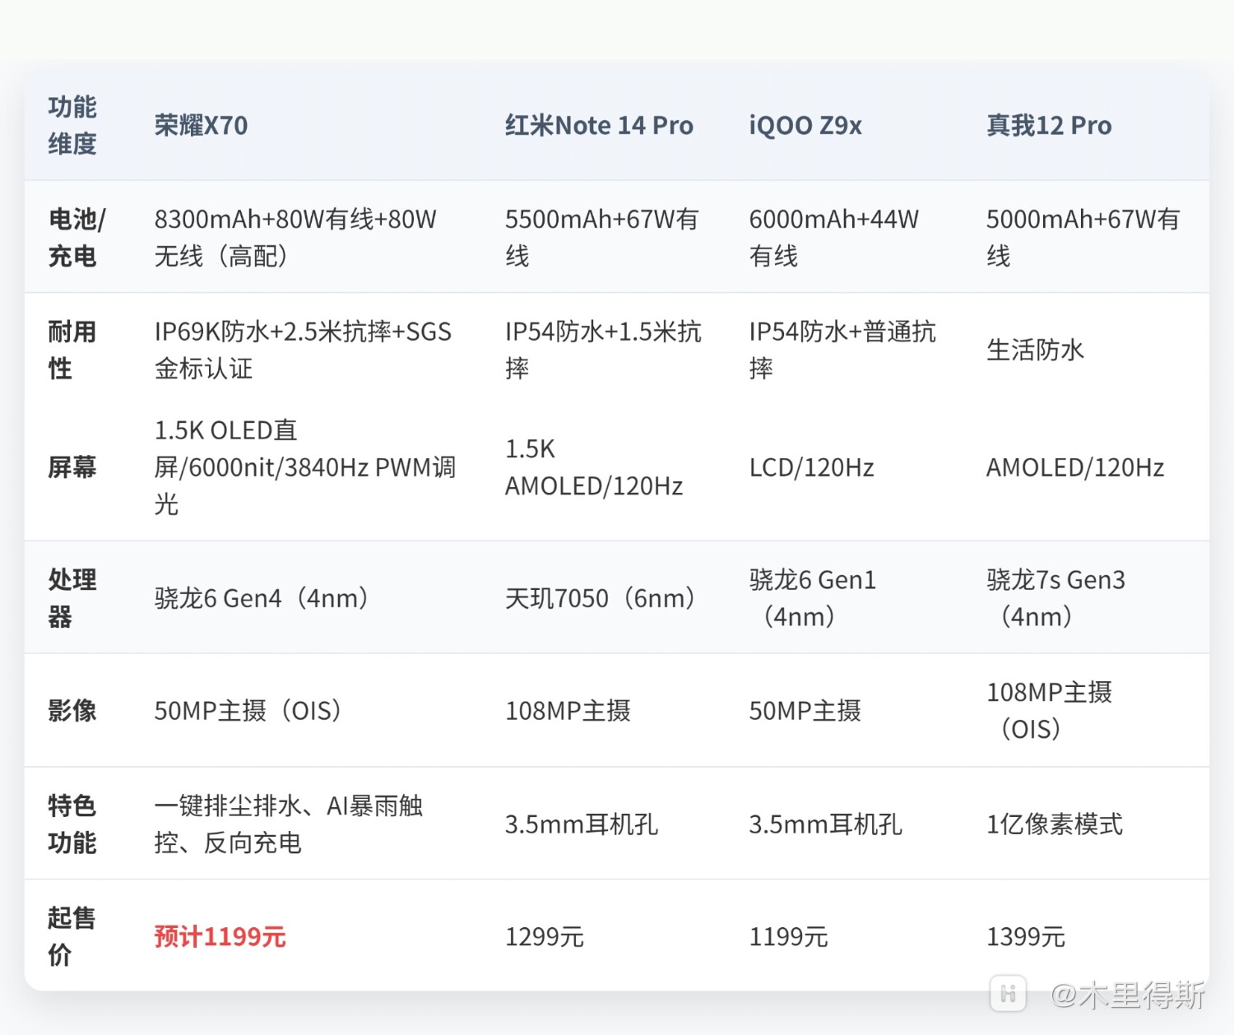Select the 1亿像素模式 cell
This screenshot has height=1035, width=1234.
click(x=1054, y=824)
